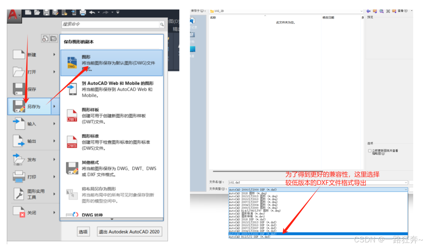Click the search magnifier icon in command search
424x247 pixels.
pyautogui.click(x=162, y=25)
